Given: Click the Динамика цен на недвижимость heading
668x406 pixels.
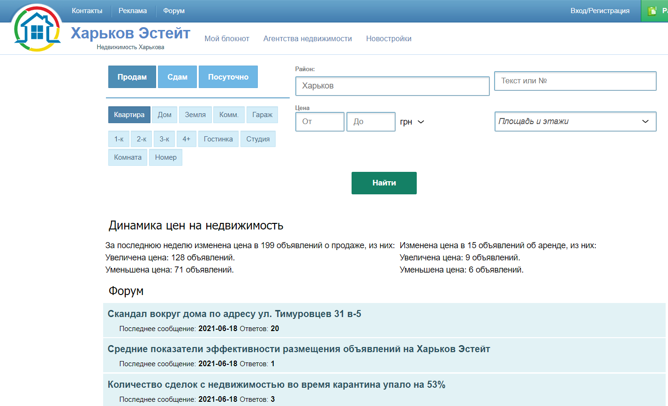Looking at the screenshot, I should coord(196,226).
